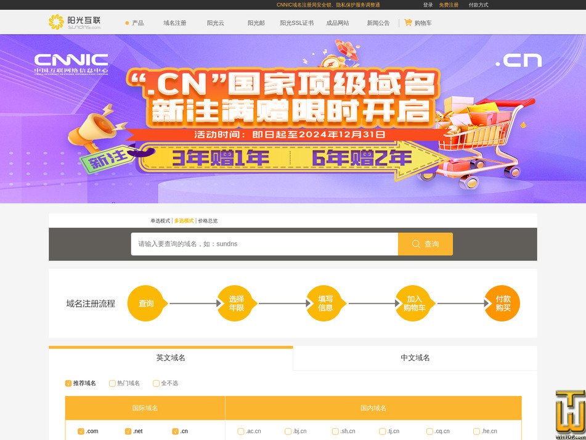Click the 选择年限 step circle
This screenshot has height=440, width=586.
236,304
